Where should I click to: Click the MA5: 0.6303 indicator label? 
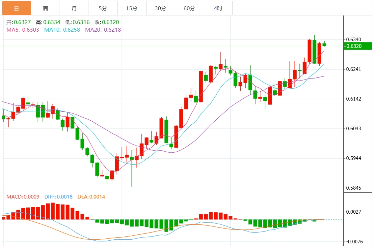coord(23,30)
